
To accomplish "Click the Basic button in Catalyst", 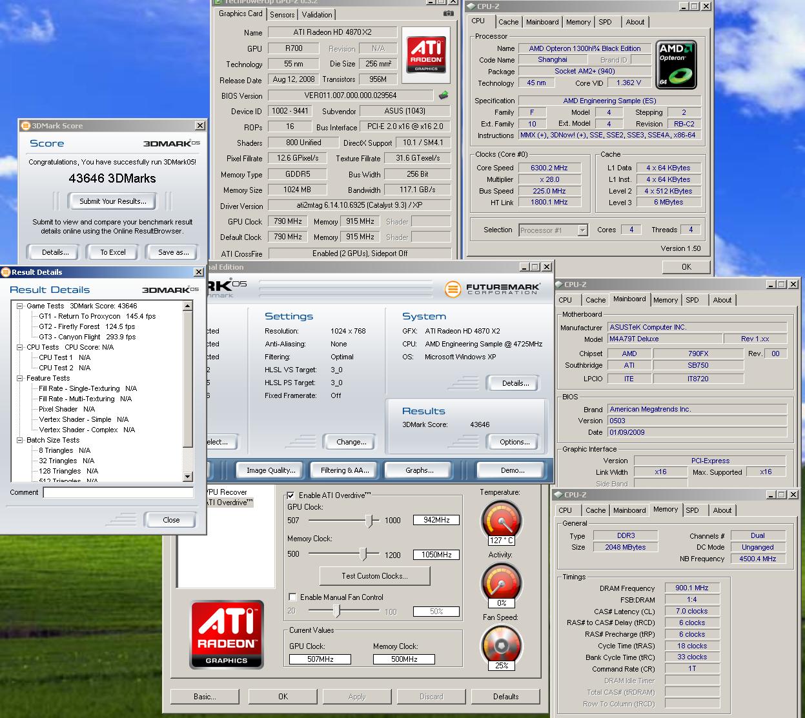I will point(205,697).
